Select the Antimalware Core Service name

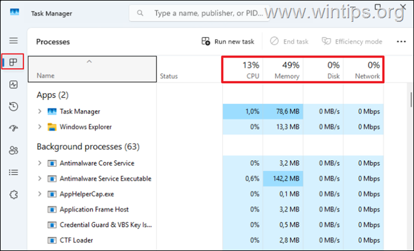(97, 163)
